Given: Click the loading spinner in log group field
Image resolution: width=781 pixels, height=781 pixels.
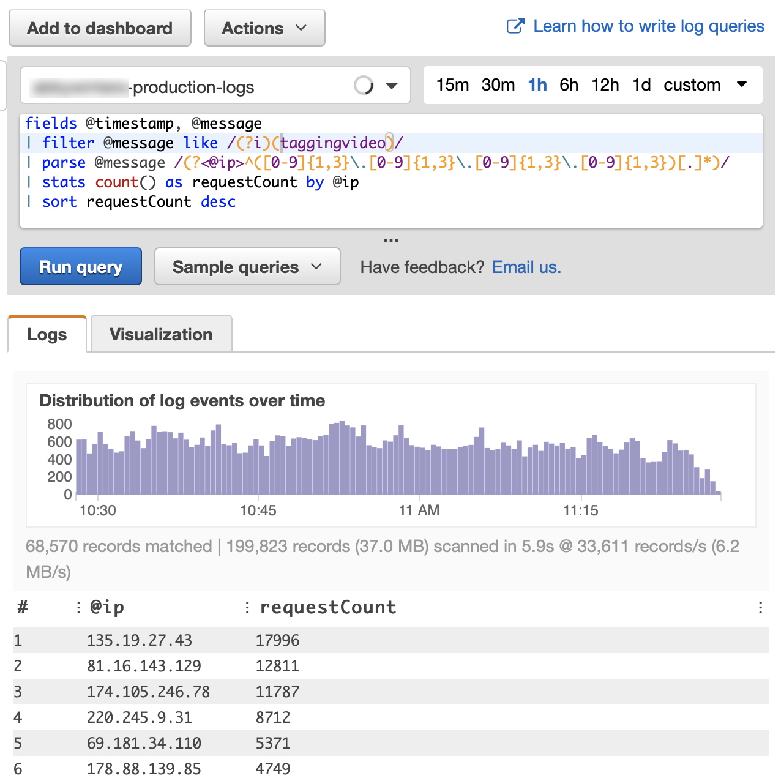Looking at the screenshot, I should (364, 86).
